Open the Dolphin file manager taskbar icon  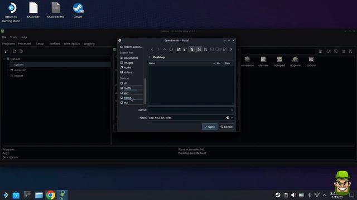[x=39, y=195]
